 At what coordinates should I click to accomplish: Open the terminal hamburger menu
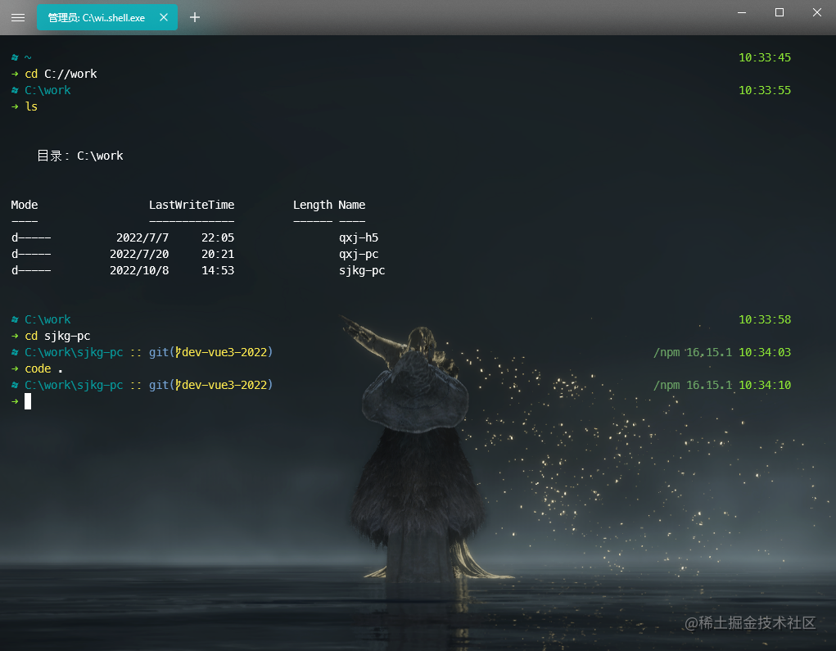click(x=17, y=17)
